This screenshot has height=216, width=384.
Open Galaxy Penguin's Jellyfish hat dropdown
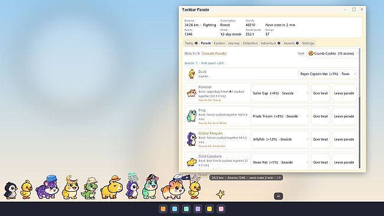coord(280,139)
